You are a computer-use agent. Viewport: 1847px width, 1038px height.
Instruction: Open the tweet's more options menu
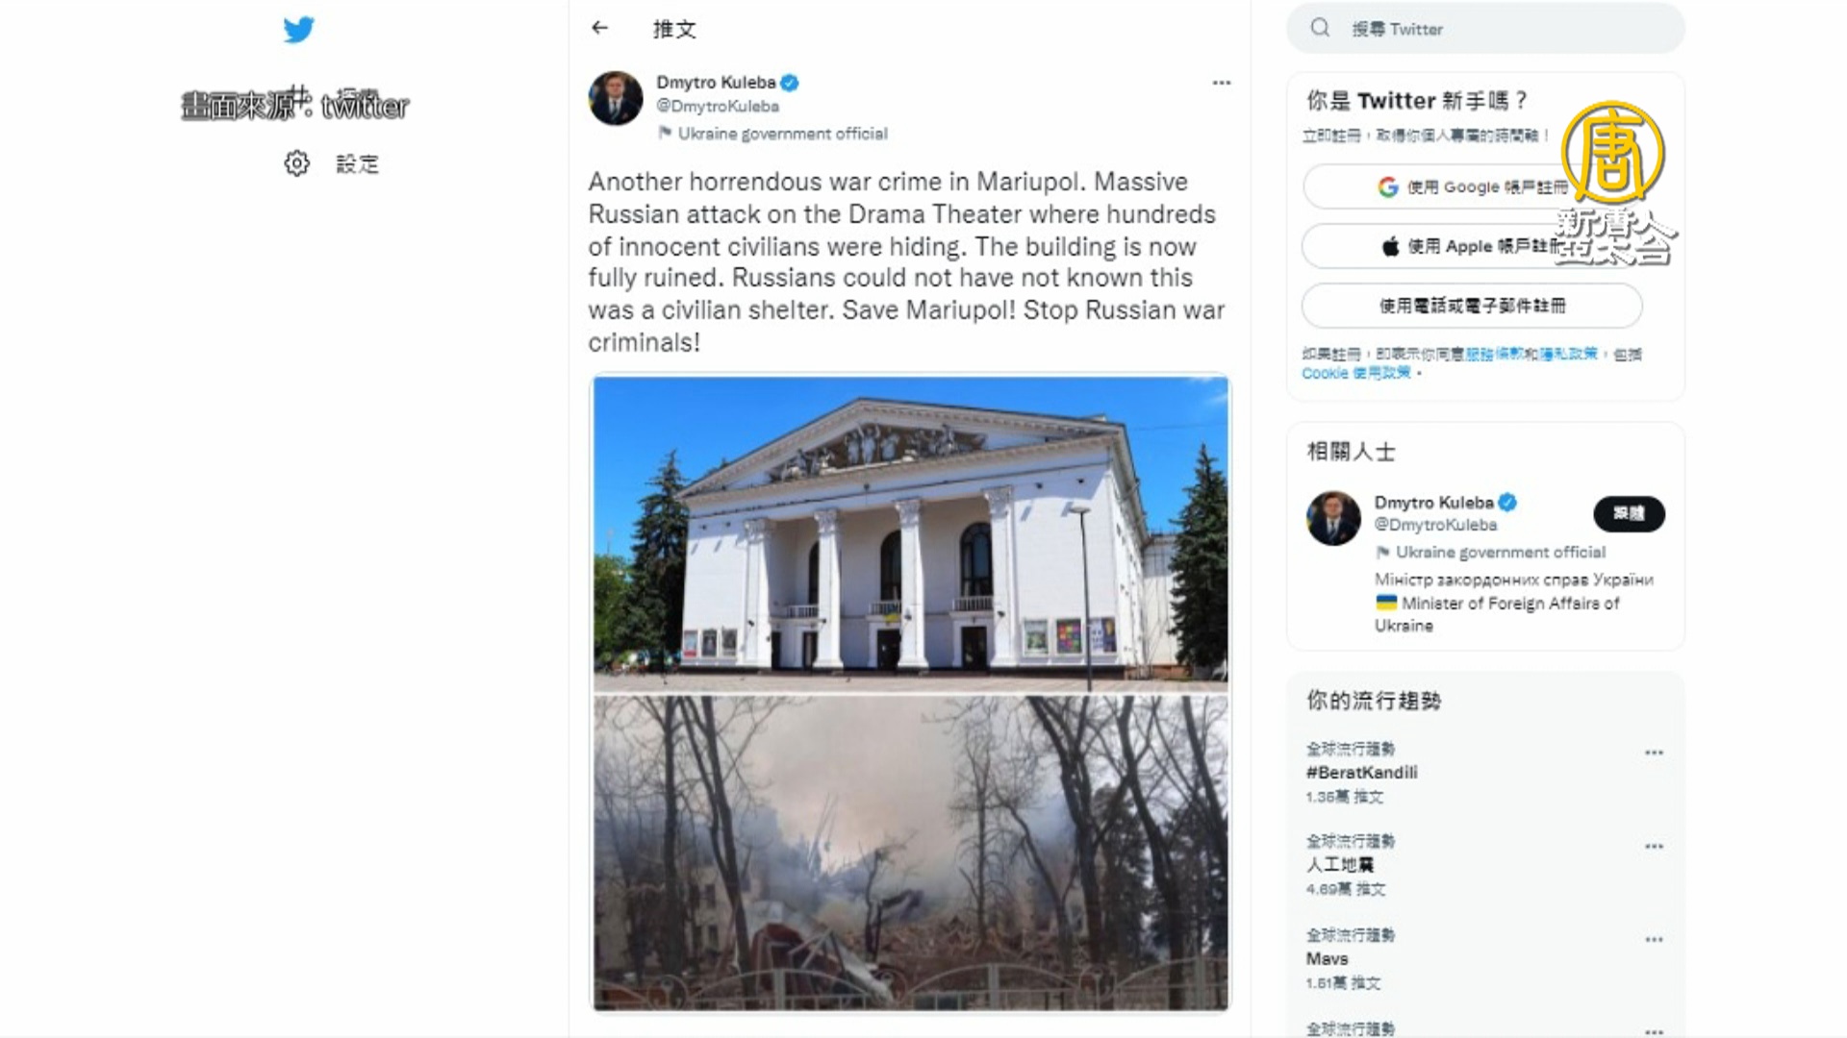pos(1222,83)
